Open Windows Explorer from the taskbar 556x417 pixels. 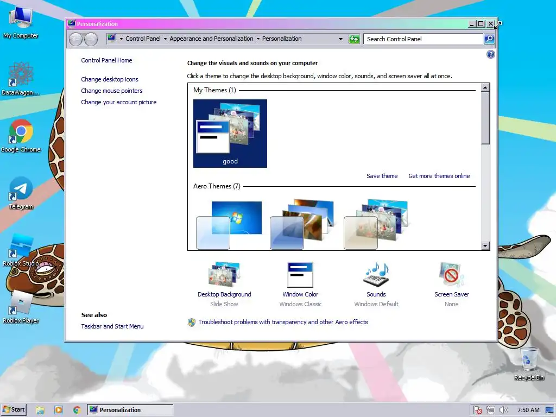(40, 410)
